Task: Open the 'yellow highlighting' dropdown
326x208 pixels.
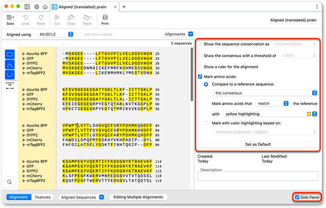Action: tap(270, 114)
